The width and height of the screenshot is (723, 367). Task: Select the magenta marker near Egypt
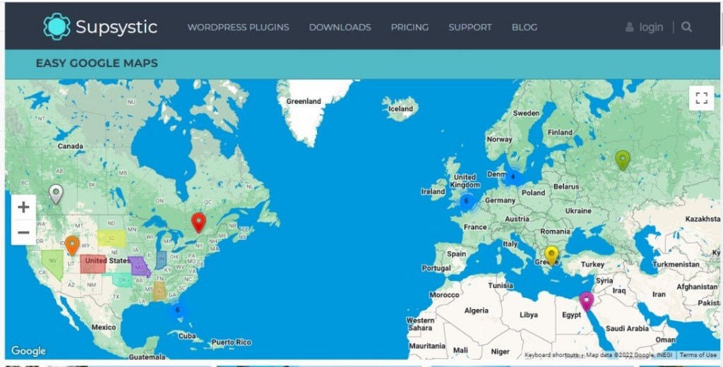tap(586, 302)
